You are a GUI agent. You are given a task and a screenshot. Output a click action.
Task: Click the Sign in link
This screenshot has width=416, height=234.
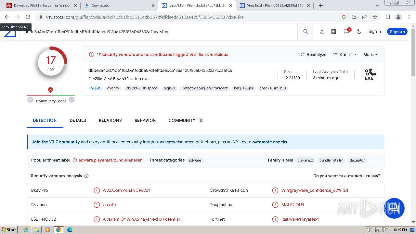click(x=375, y=32)
